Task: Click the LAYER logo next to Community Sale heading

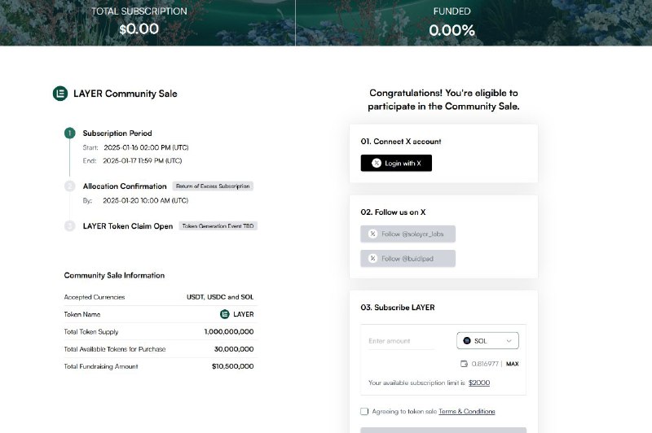Action: 60,94
